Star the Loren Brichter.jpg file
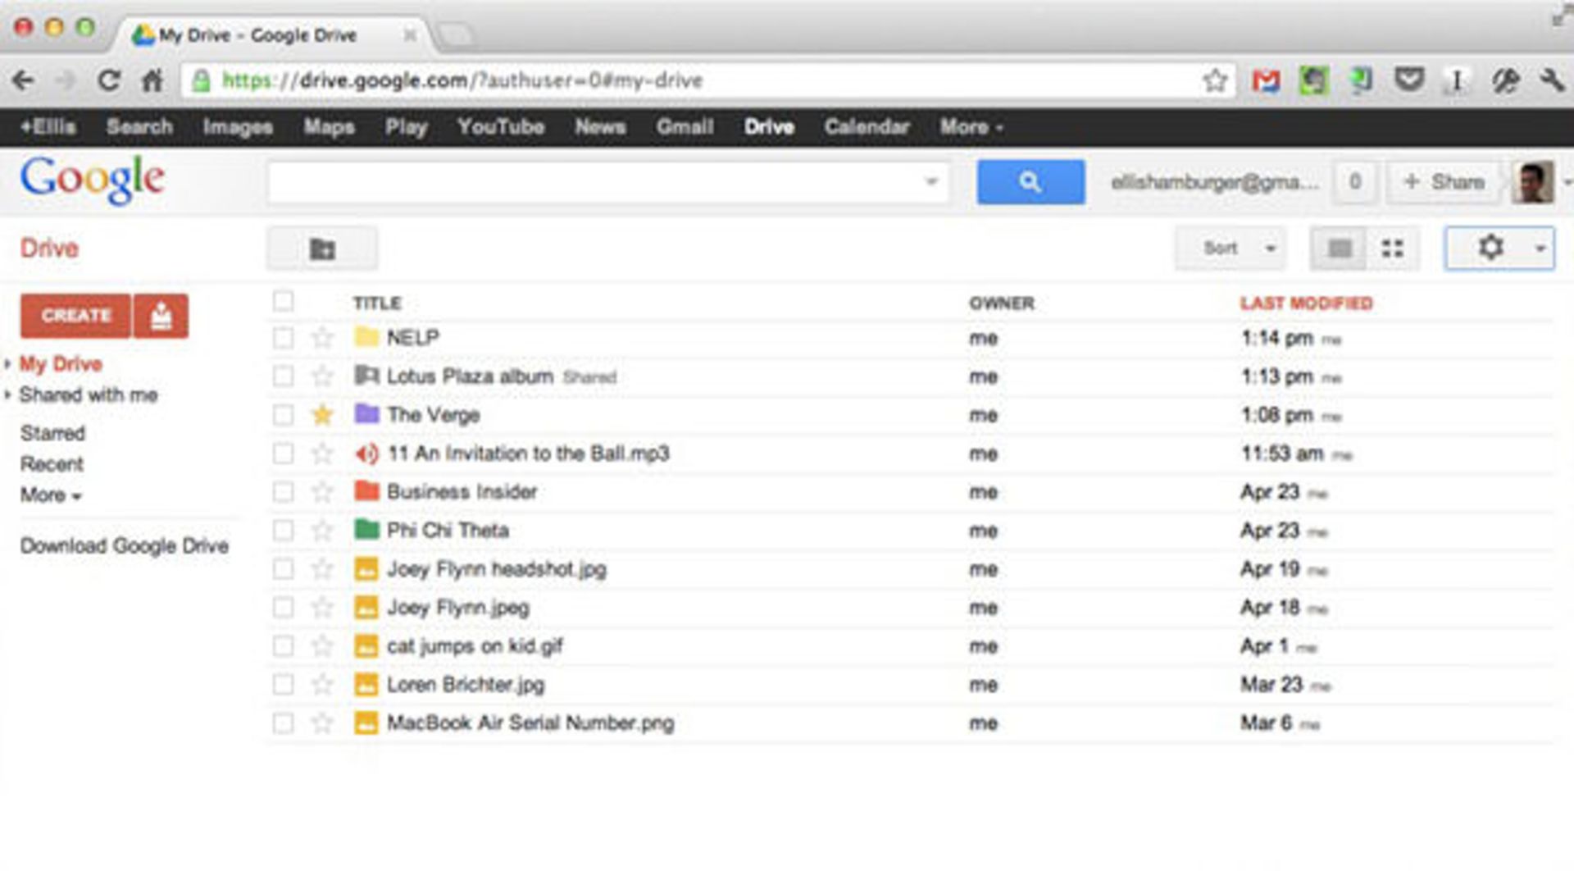The image size is (1574, 871). (x=322, y=685)
